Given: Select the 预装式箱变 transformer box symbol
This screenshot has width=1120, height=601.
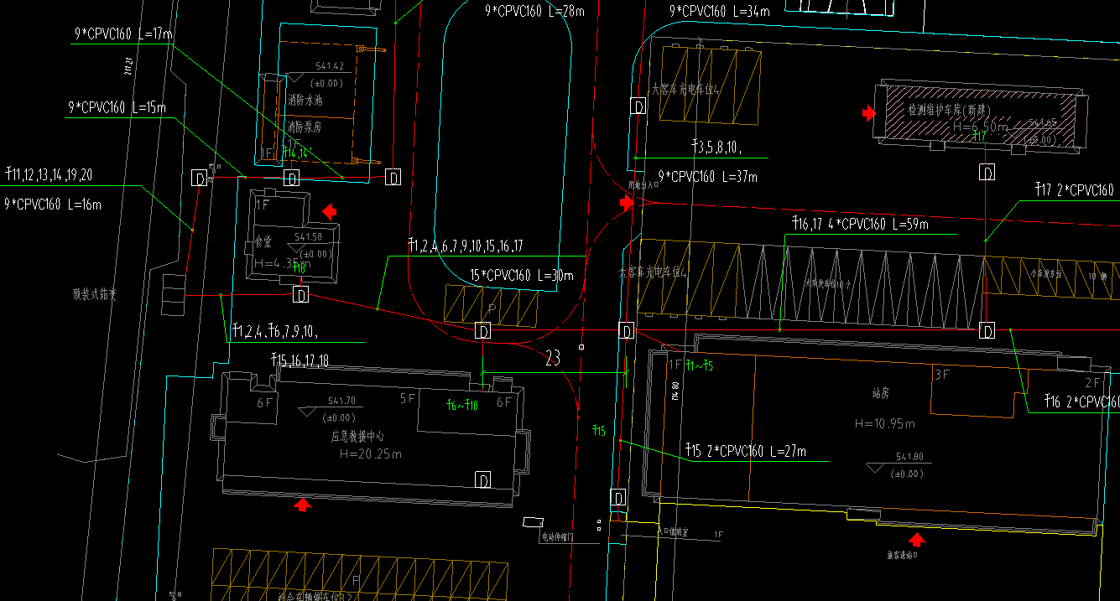Looking at the screenshot, I should [174, 294].
